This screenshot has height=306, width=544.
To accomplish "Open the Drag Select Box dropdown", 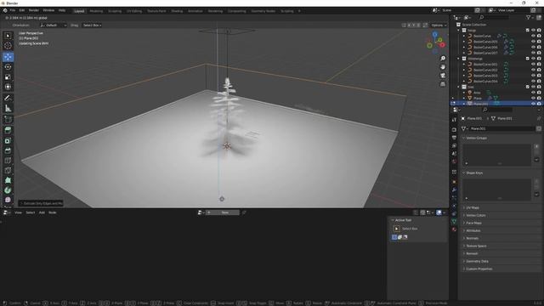I will coord(92,25).
